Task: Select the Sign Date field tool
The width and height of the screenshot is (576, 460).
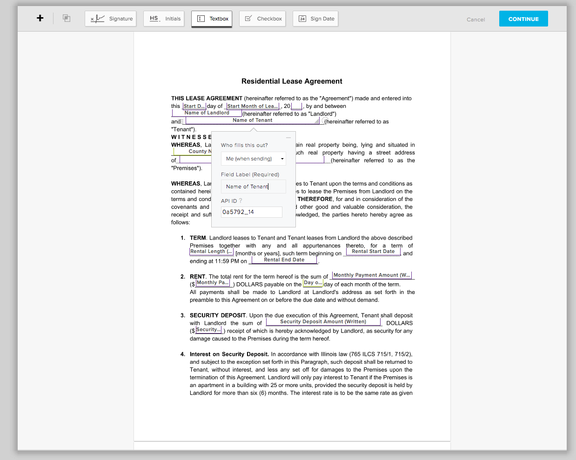Action: (x=315, y=19)
